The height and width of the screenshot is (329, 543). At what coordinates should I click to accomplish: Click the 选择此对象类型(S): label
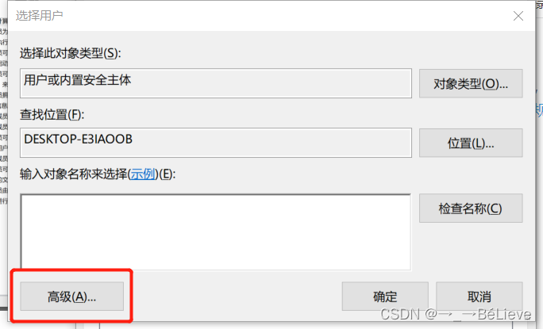tap(71, 53)
